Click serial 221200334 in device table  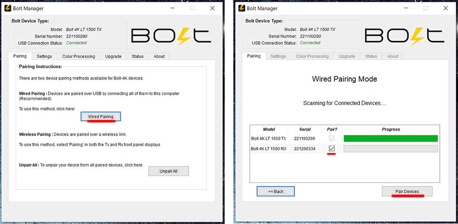click(x=305, y=149)
